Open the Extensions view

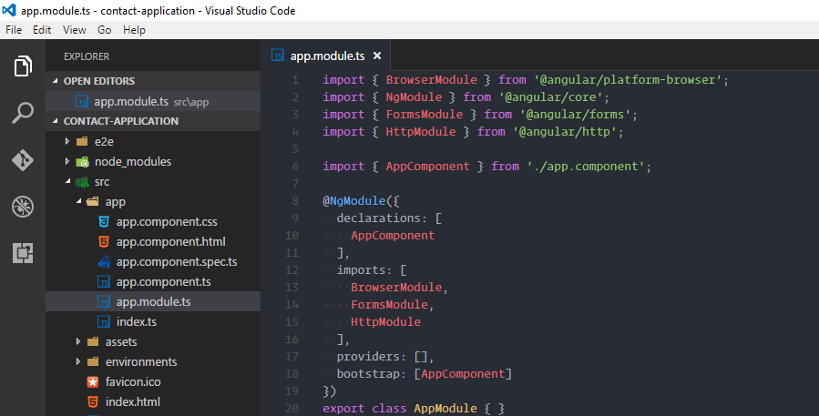(x=23, y=253)
